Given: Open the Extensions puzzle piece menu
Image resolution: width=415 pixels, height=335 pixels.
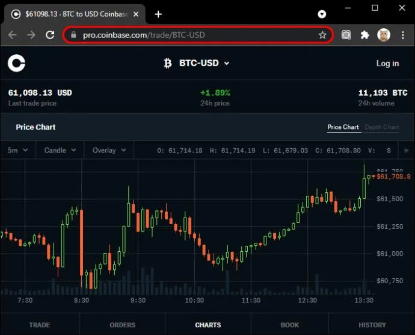Looking at the screenshot, I should pos(364,35).
